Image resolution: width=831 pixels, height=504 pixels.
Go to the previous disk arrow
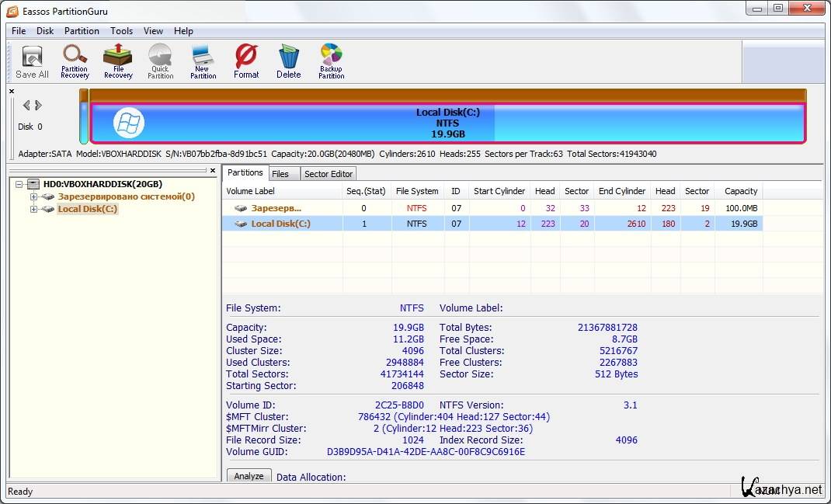[x=26, y=106]
